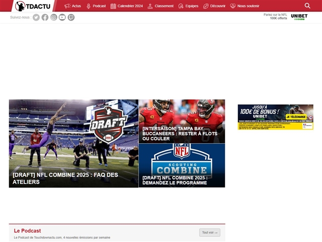Screen dimensions: 322x242
Task: Open the TDACTU logo homepage link
Action: 33,6
